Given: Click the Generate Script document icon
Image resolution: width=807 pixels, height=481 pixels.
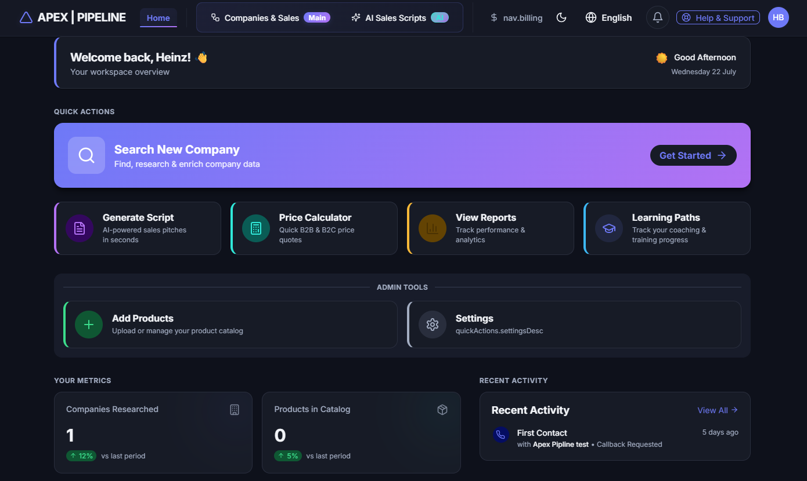Looking at the screenshot, I should click(x=80, y=228).
